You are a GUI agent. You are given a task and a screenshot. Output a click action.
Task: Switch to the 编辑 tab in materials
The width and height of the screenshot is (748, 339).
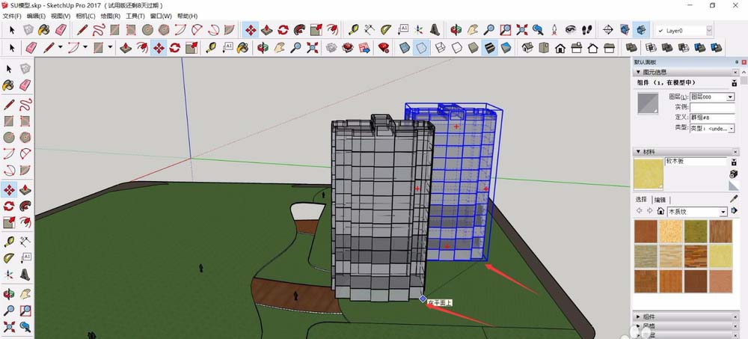click(659, 200)
